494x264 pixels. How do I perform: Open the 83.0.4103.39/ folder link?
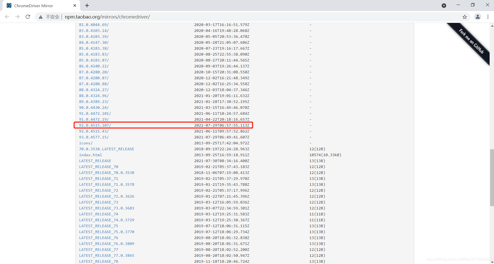coord(94,37)
